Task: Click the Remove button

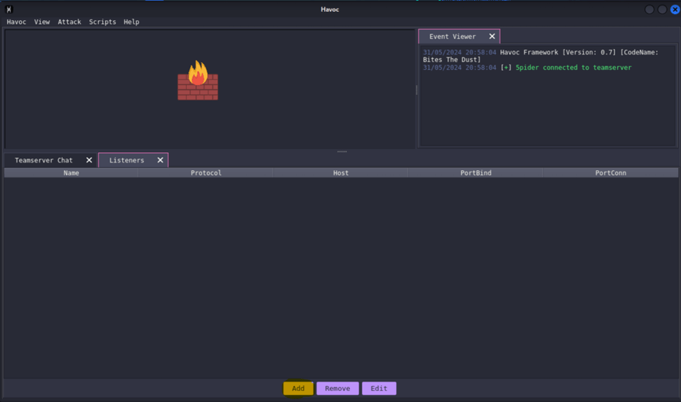Action: pyautogui.click(x=337, y=388)
